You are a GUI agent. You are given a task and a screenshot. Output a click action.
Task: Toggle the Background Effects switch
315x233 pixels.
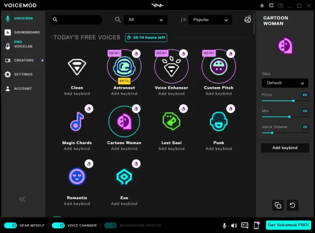coord(111,225)
